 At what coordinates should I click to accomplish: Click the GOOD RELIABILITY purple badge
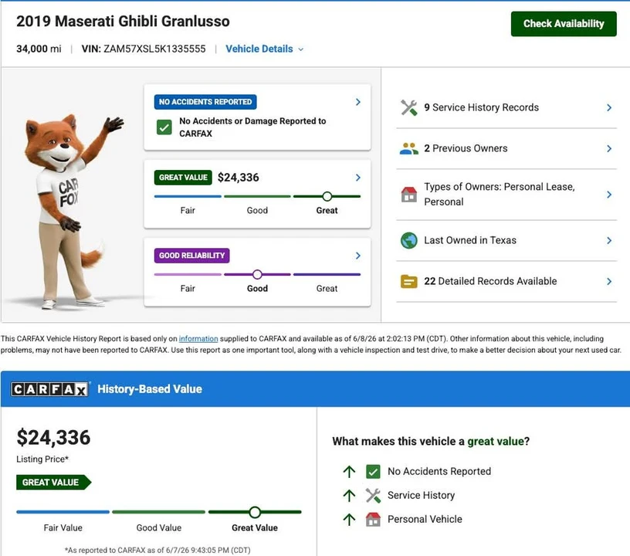192,256
